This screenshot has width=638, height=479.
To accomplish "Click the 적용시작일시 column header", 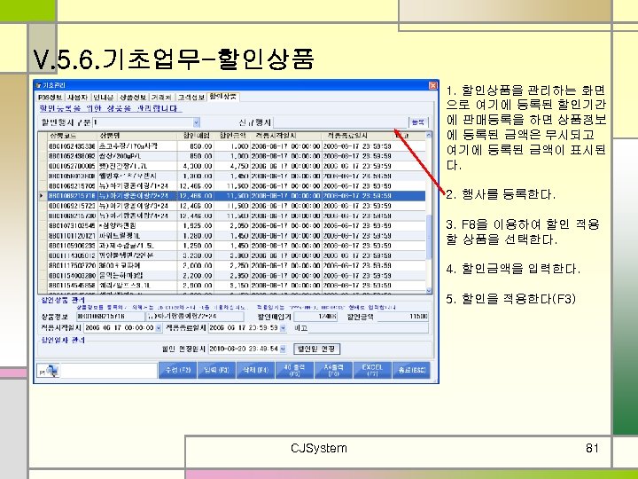I will coord(285,135).
